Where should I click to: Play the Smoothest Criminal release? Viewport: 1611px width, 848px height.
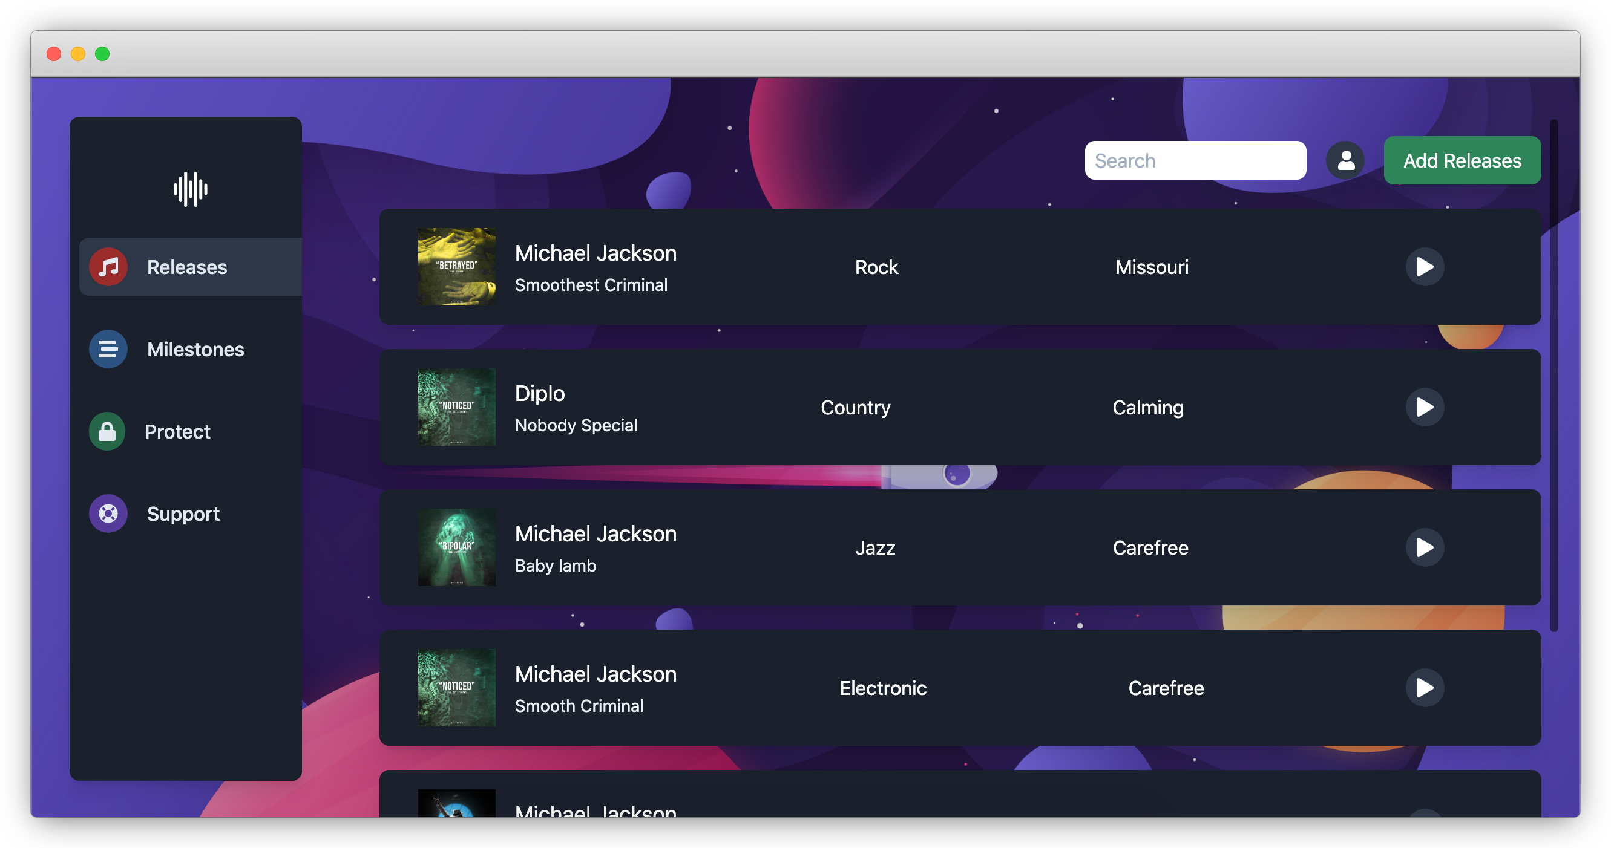1425,267
